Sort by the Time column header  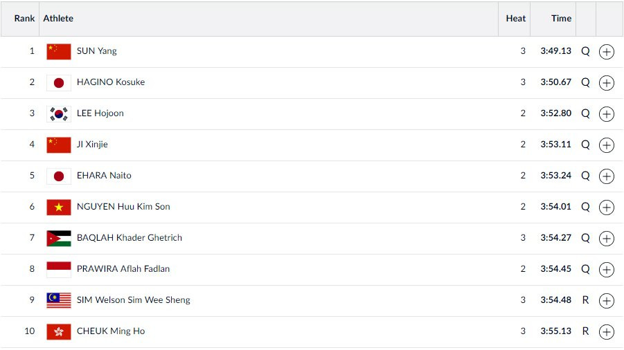click(x=561, y=19)
